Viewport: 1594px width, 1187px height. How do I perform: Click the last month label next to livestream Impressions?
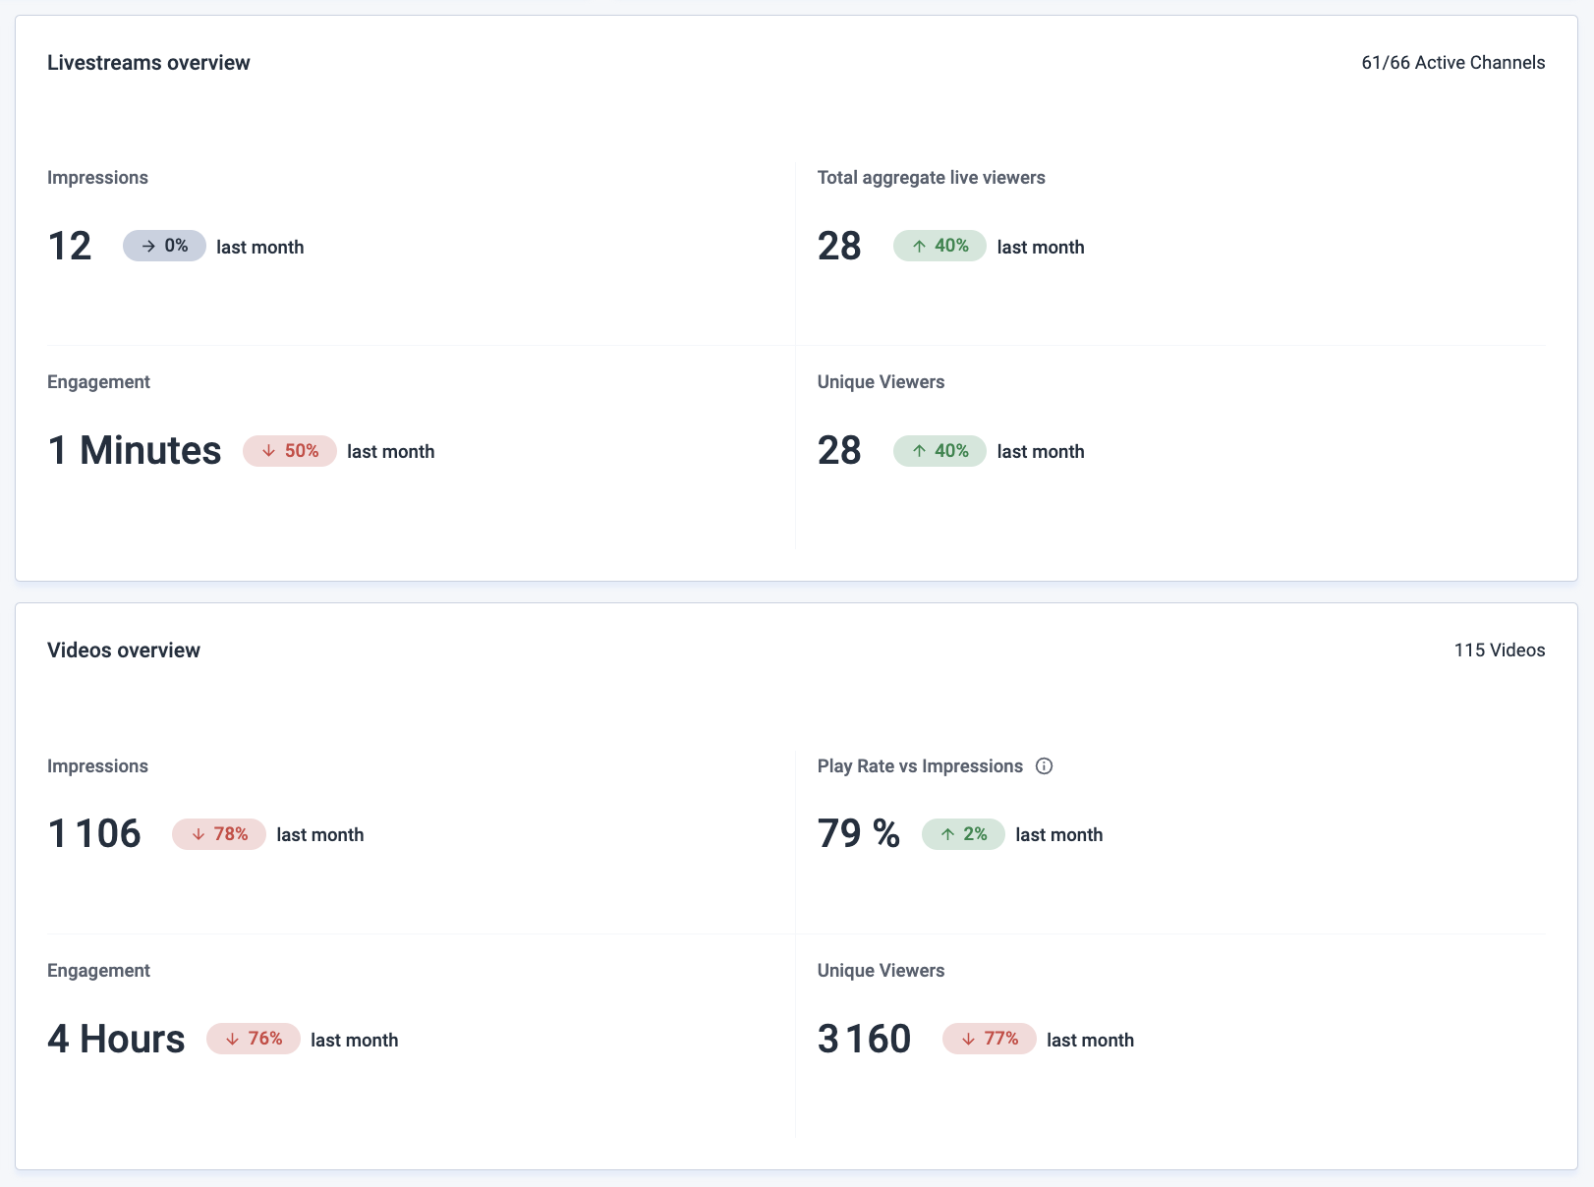point(259,247)
